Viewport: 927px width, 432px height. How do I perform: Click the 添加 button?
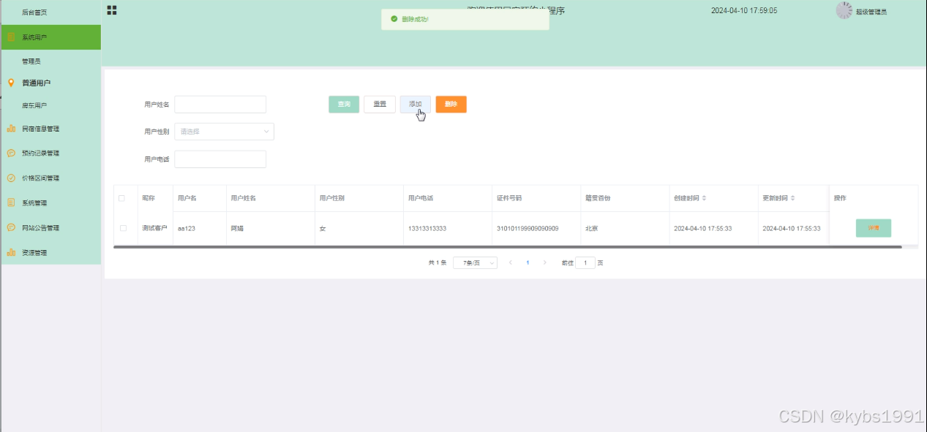point(415,105)
